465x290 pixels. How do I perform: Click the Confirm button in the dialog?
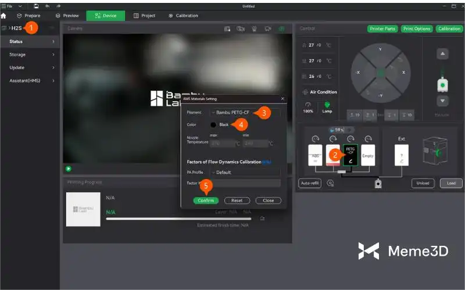pyautogui.click(x=206, y=201)
